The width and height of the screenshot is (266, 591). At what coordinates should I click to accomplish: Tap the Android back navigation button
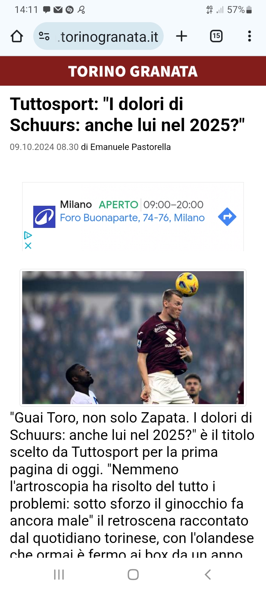click(x=208, y=574)
